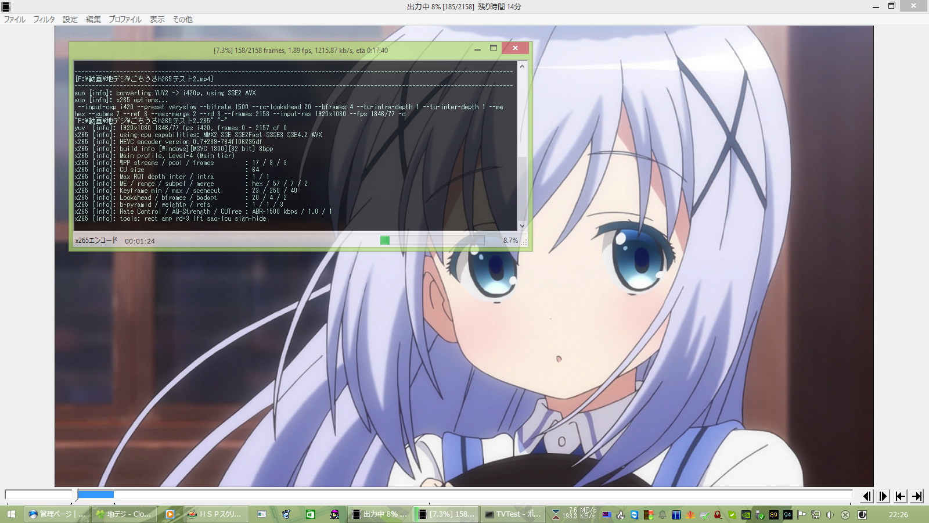Switch to TVTest taskbar item
Screen dimensions: 929x523
tap(514, 514)
